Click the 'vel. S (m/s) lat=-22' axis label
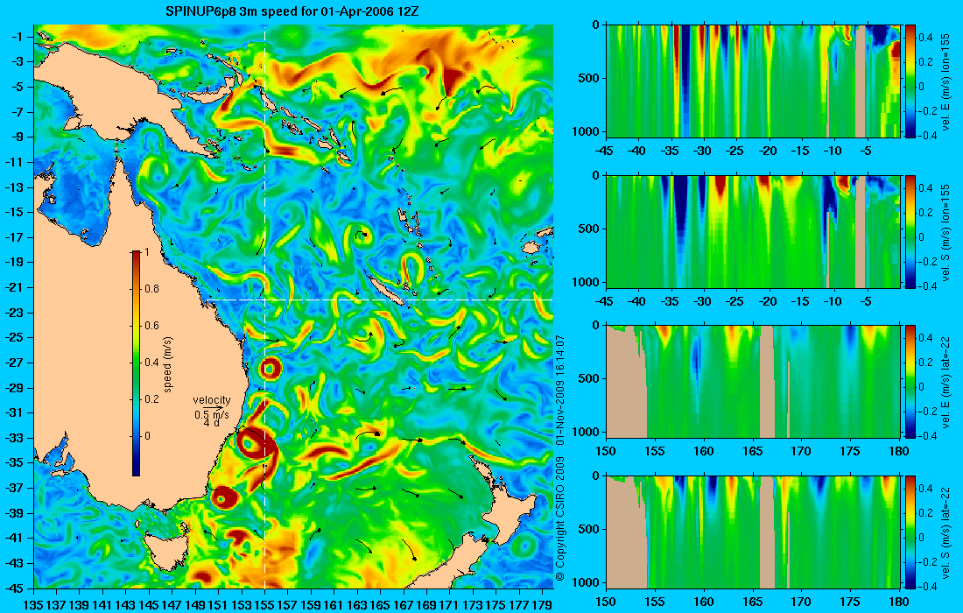This screenshot has height=613, width=963. pos(946,532)
